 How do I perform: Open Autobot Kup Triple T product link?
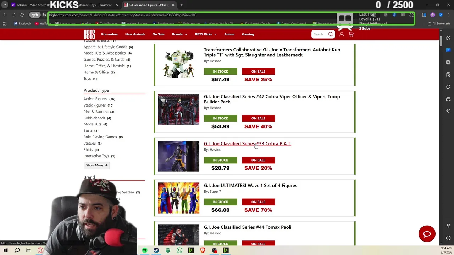(x=272, y=52)
